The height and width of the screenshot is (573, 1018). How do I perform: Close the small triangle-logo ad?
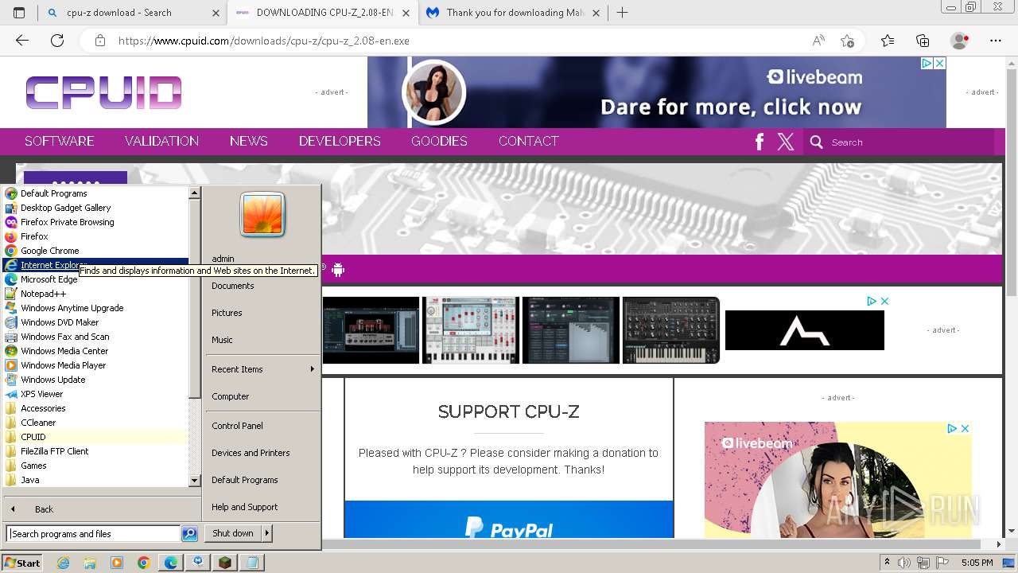coord(884,301)
